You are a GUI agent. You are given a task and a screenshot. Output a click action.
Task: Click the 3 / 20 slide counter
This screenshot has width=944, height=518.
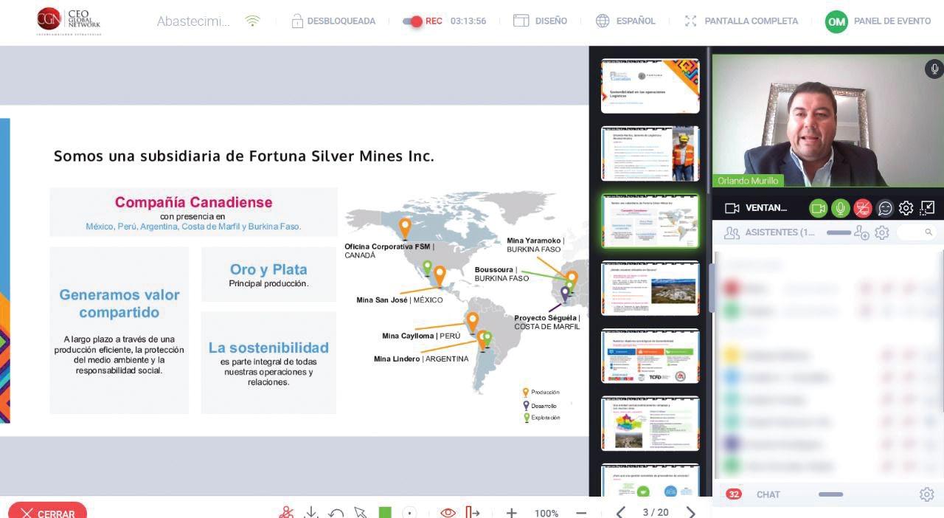(655, 512)
